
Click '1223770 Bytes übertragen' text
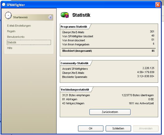pyautogui.click(x=138, y=95)
